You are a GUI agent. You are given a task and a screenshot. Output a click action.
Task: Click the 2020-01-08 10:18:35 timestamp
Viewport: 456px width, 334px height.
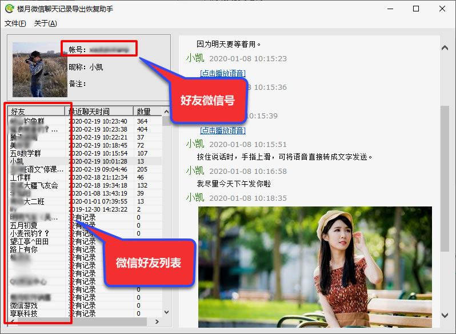tap(248, 198)
